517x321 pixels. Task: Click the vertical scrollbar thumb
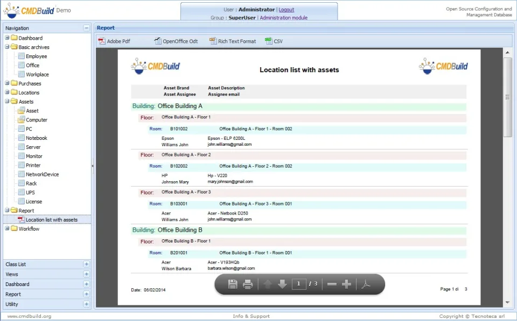[x=507, y=97]
